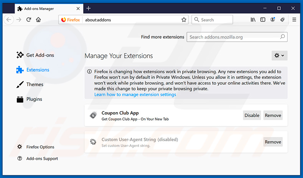Click Custom User-Agent String (disabled) title
This screenshot has height=178, width=303.
140,139
